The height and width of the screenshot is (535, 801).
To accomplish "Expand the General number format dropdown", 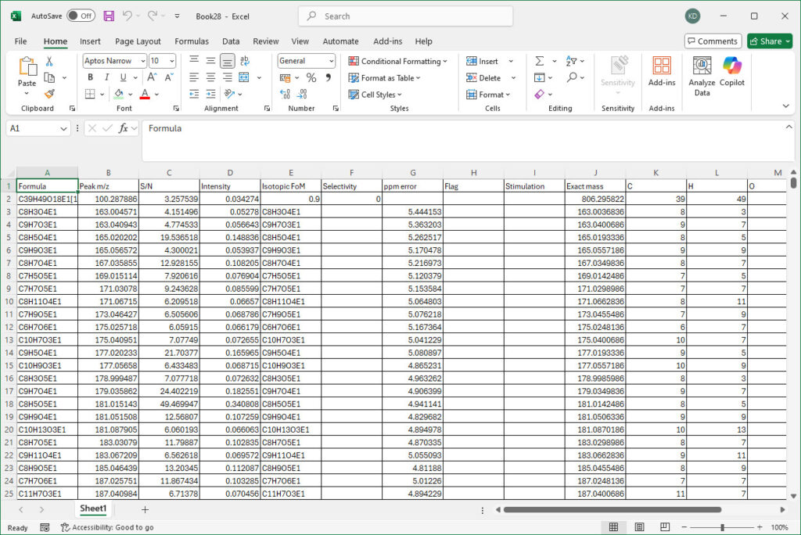I will click(331, 61).
